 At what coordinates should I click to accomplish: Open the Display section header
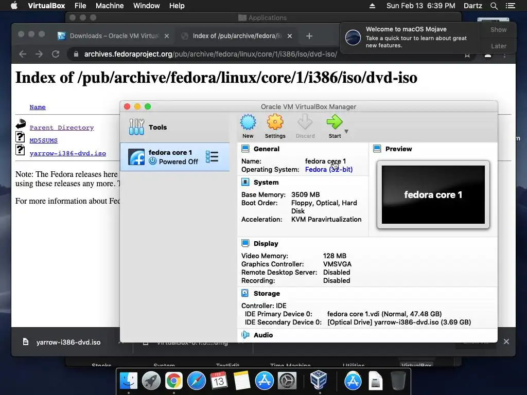tap(266, 243)
